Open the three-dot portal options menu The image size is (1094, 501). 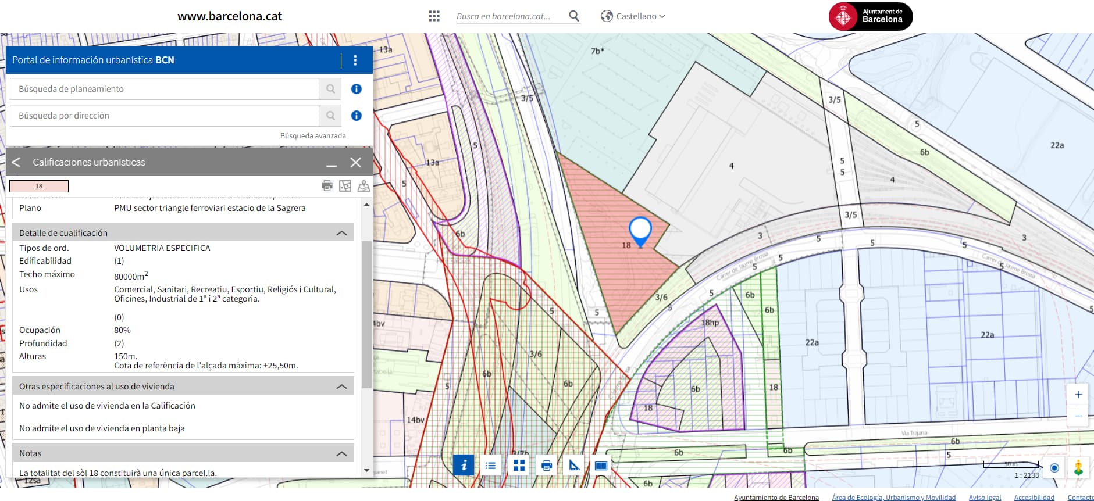[355, 60]
